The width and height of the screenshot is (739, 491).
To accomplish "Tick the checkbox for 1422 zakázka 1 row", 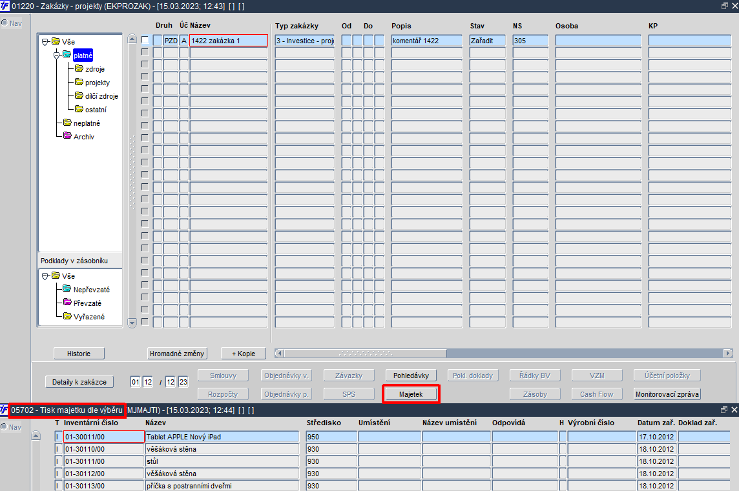I will (x=145, y=40).
